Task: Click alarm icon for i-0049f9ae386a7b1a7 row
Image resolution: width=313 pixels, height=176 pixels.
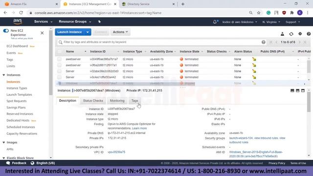Action: (254, 59)
